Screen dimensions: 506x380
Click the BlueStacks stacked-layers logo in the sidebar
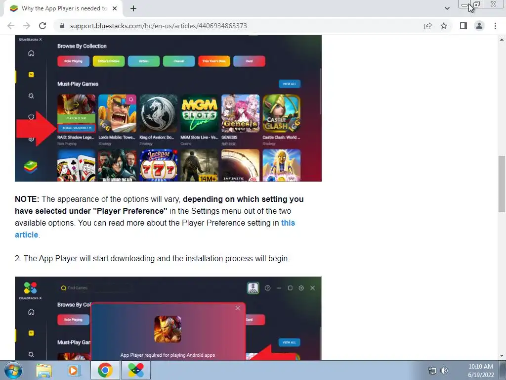[31, 167]
